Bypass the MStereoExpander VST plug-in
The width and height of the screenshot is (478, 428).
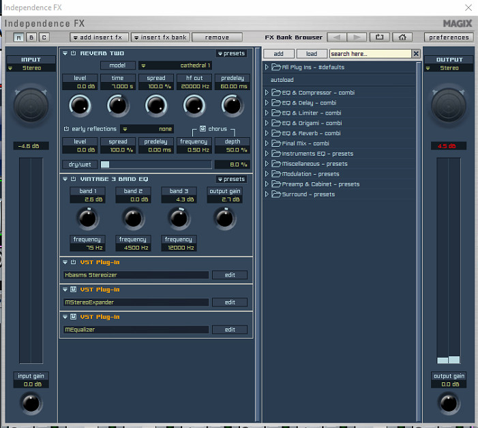point(74,289)
